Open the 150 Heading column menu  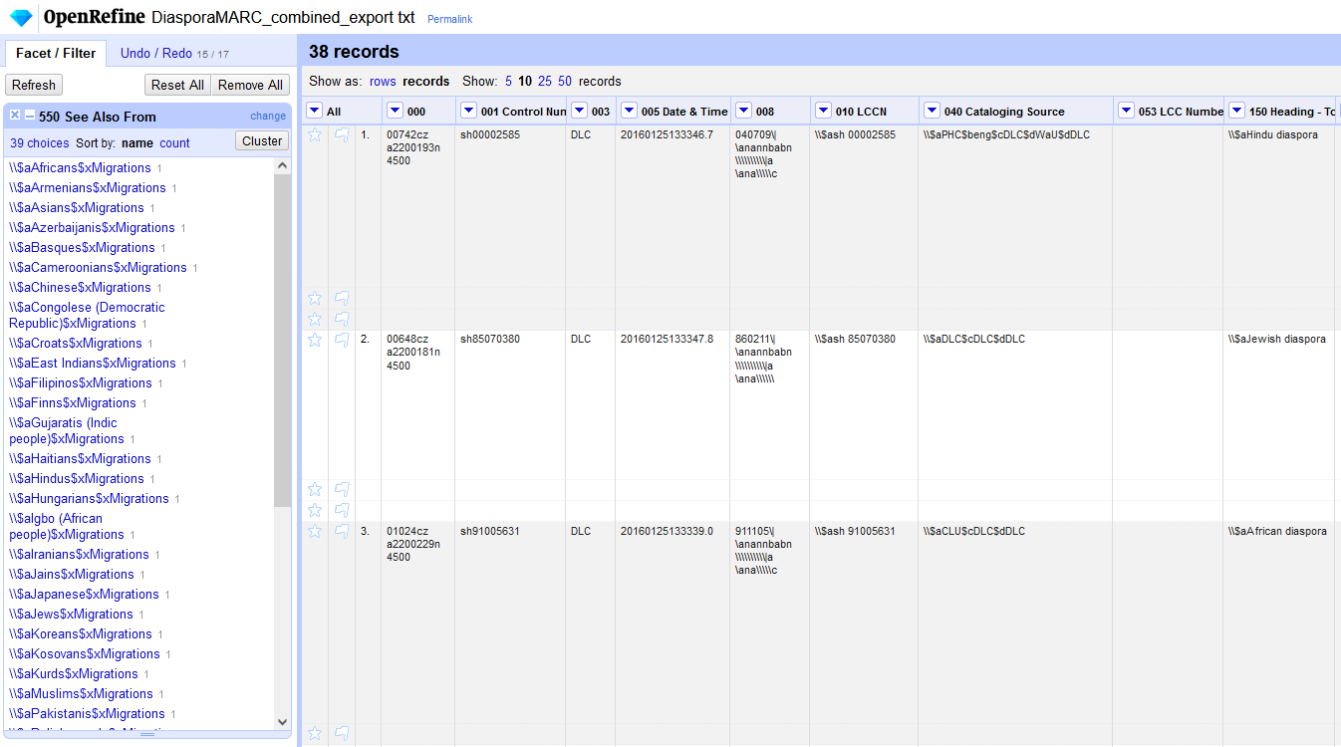[x=1236, y=111]
